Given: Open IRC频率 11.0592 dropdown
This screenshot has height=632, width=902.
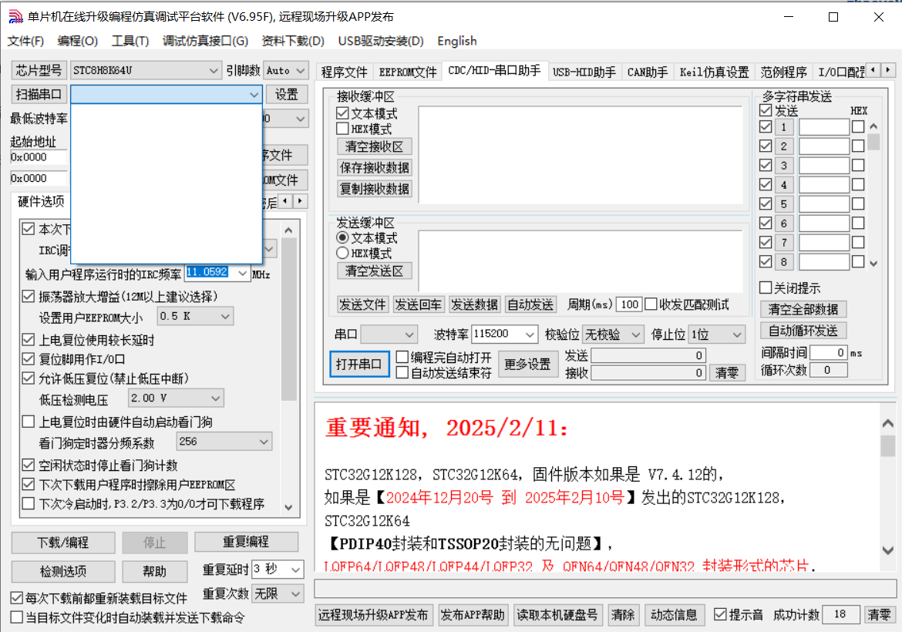Looking at the screenshot, I should pyautogui.click(x=243, y=273).
